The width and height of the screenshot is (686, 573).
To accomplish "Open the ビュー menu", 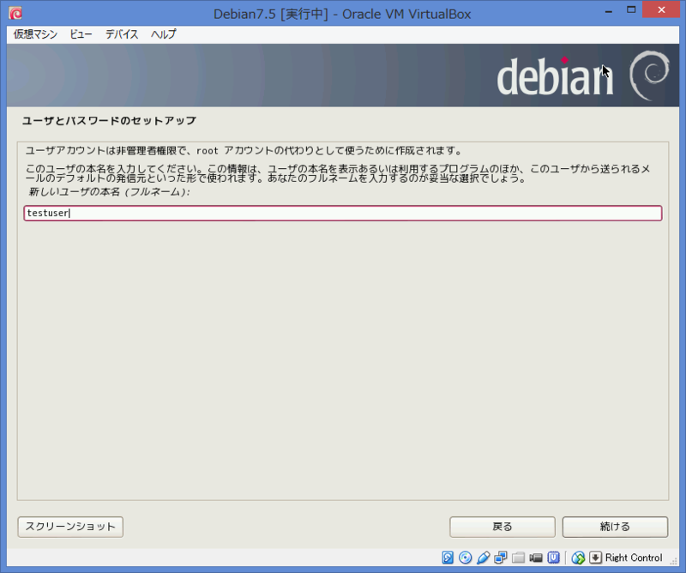I will point(80,34).
